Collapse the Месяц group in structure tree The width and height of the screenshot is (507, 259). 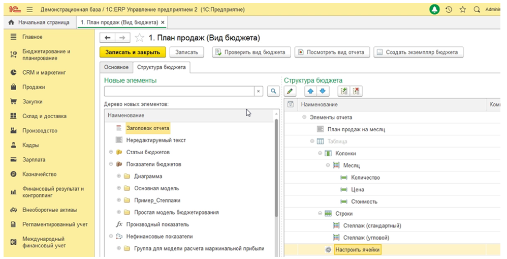328,165
